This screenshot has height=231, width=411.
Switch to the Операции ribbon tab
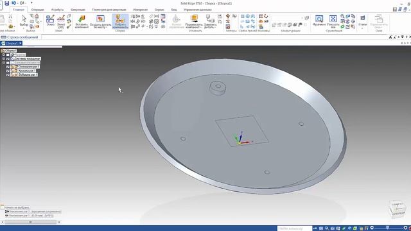point(37,10)
